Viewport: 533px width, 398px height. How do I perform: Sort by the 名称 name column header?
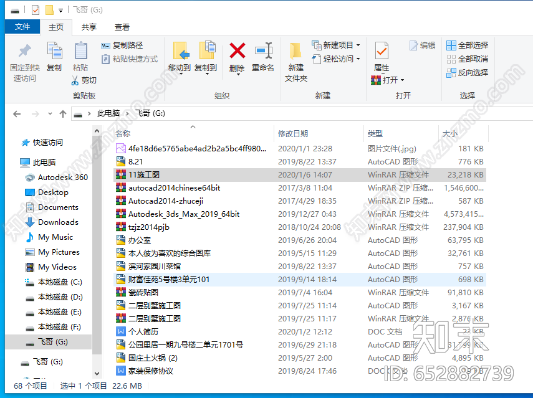pos(193,134)
